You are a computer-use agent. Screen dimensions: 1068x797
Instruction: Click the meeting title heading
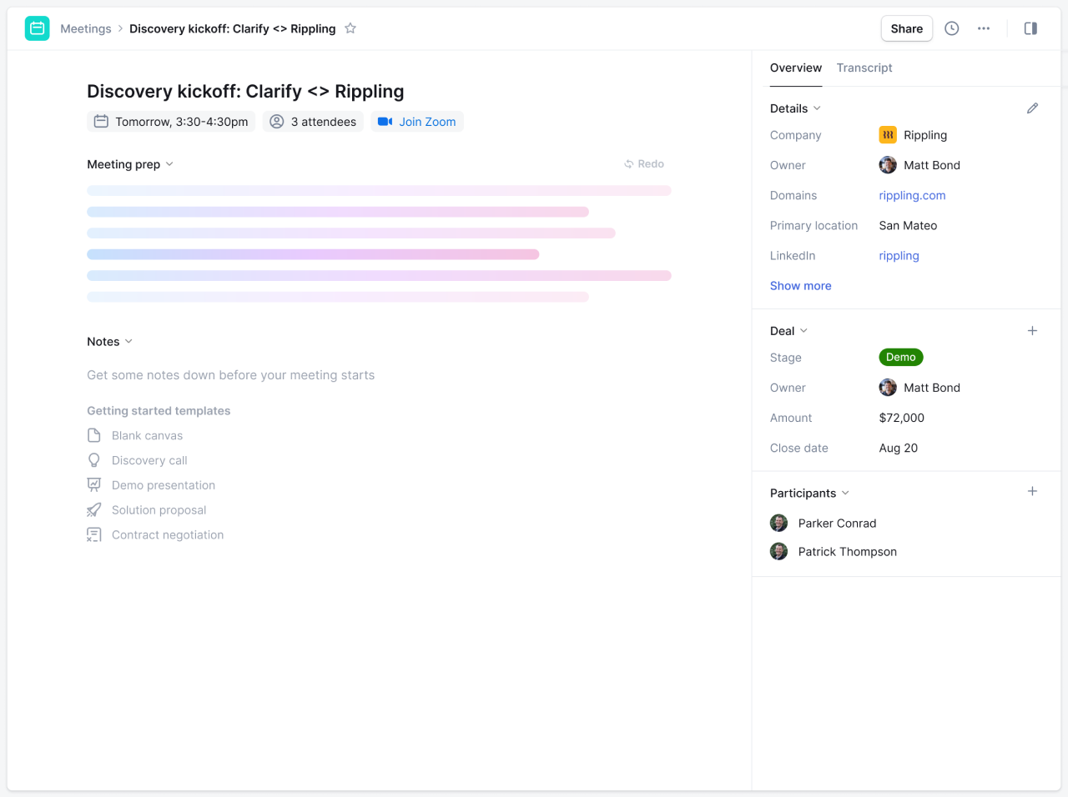(x=245, y=91)
